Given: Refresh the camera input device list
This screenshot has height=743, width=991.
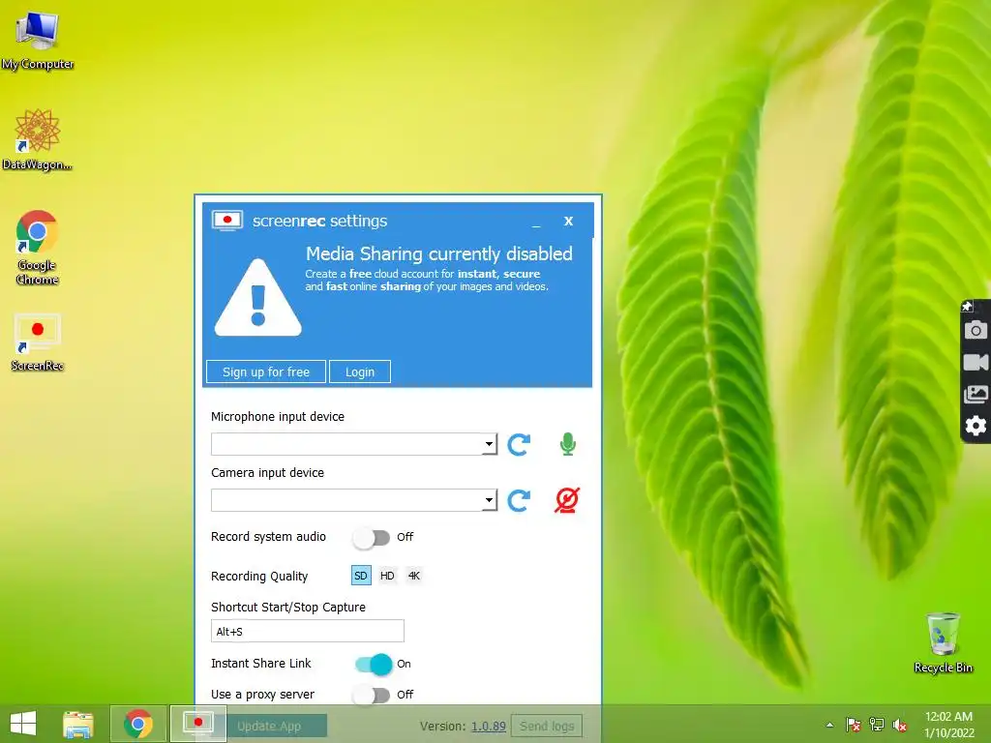Looking at the screenshot, I should pyautogui.click(x=519, y=500).
